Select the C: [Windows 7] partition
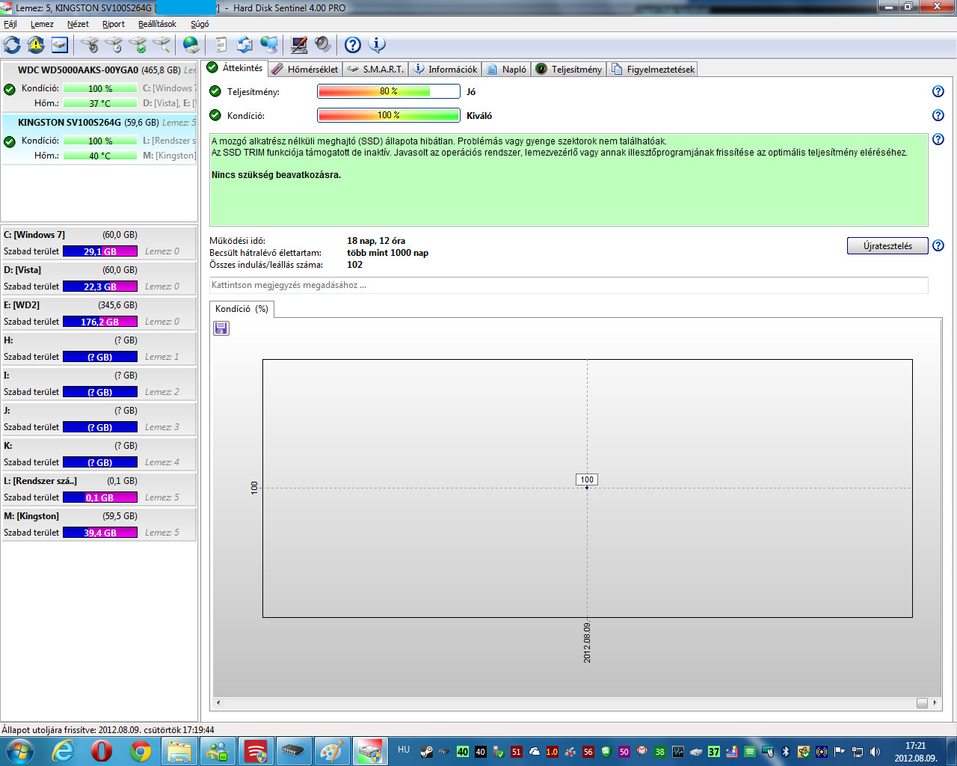Image resolution: width=957 pixels, height=766 pixels. (x=99, y=243)
